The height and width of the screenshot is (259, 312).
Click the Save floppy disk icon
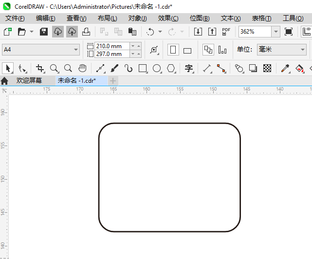click(43, 32)
